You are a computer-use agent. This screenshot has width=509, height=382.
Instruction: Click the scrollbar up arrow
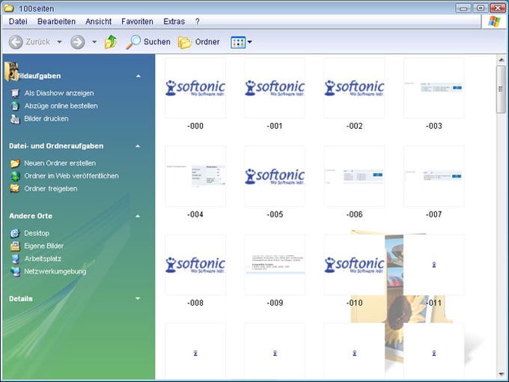tap(502, 60)
